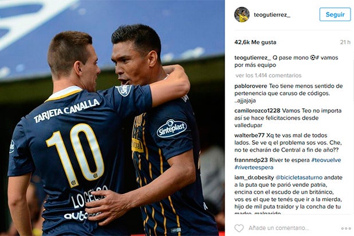354x236 pixels.
Task: Open iam_dr.obesity commenter profile
Action: [254, 178]
